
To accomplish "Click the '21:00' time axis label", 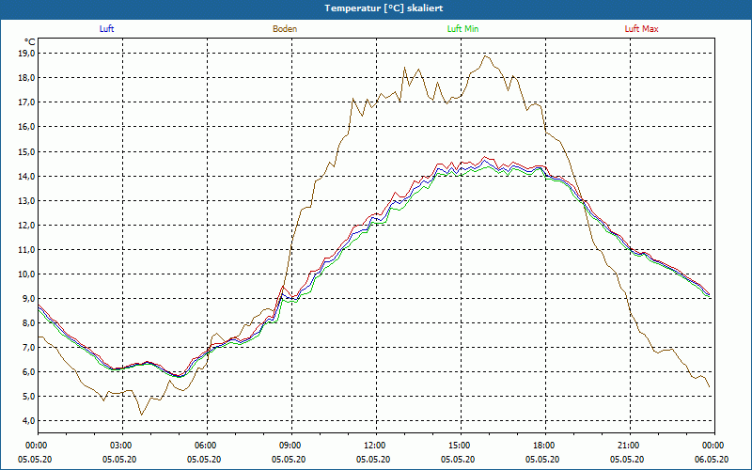I will pos(627,446).
